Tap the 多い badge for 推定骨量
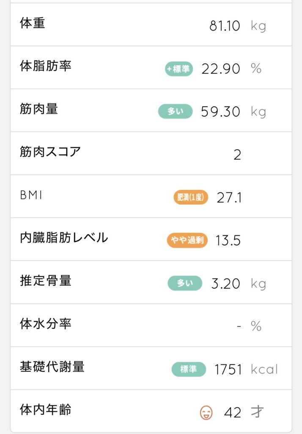The width and height of the screenshot is (302, 434). (185, 283)
